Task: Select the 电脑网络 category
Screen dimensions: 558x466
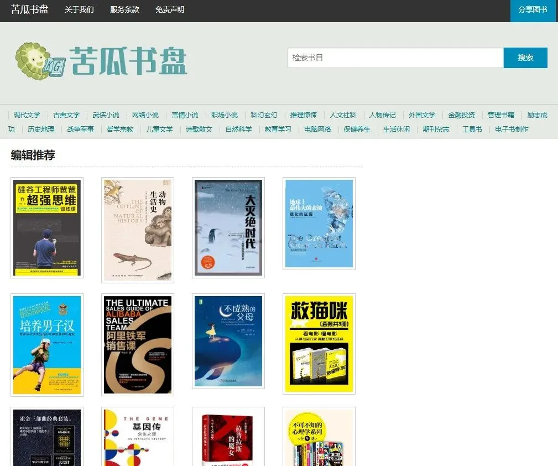Action: pos(317,129)
